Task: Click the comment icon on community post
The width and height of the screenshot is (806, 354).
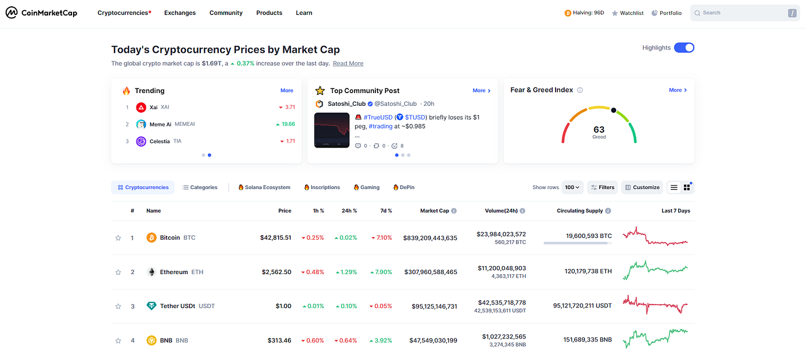Action: (358, 146)
